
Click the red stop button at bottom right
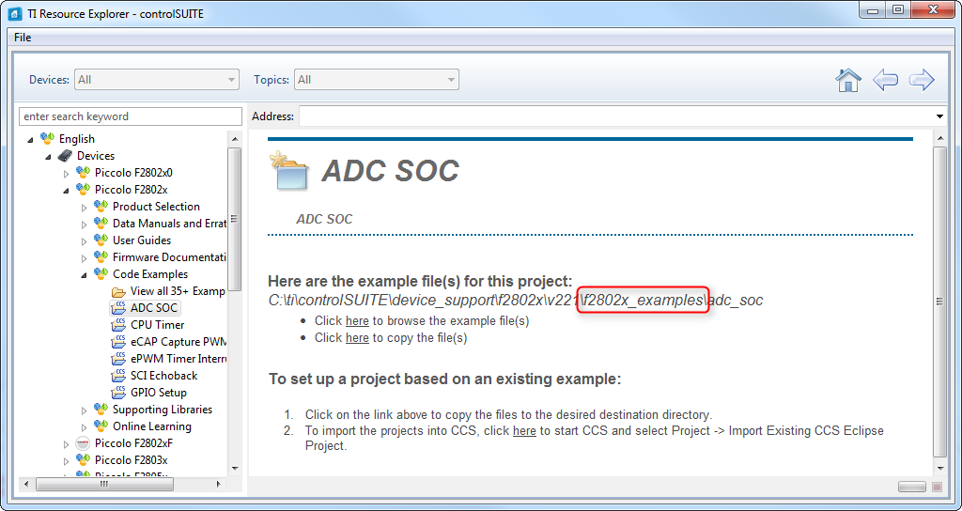coord(937,488)
